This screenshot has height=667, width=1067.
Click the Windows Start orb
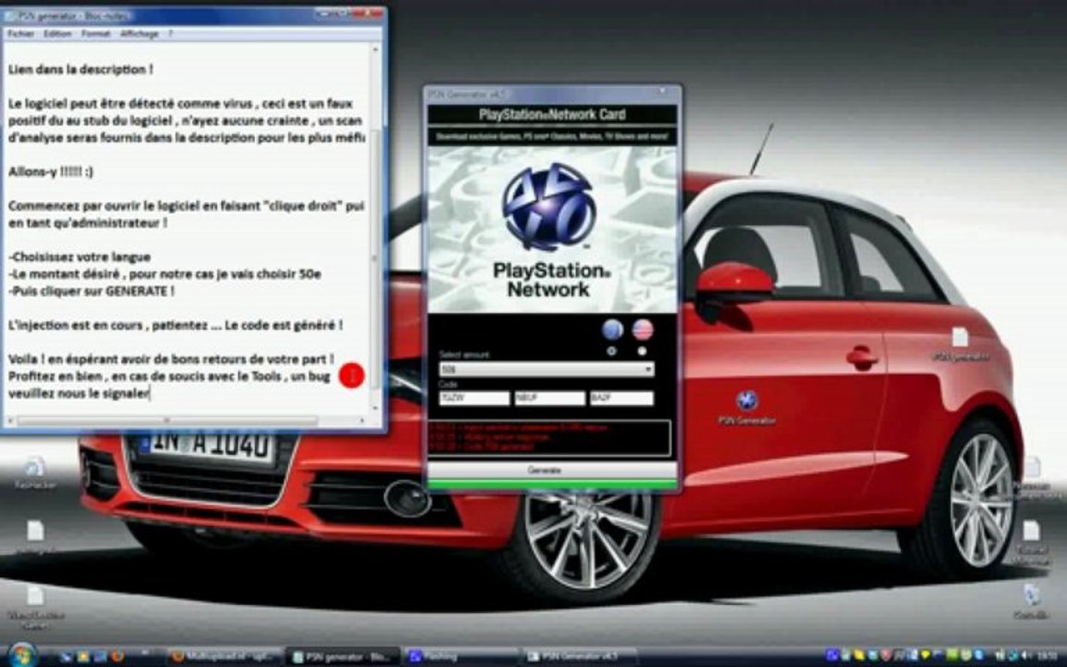(x=22, y=655)
